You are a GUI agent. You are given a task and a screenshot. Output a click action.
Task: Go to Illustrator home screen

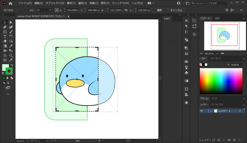[x=10, y=3]
